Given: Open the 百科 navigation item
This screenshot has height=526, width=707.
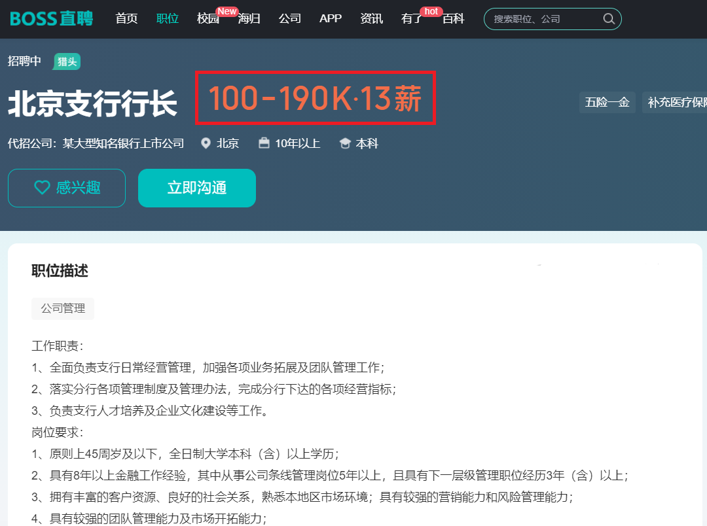Looking at the screenshot, I should [453, 18].
